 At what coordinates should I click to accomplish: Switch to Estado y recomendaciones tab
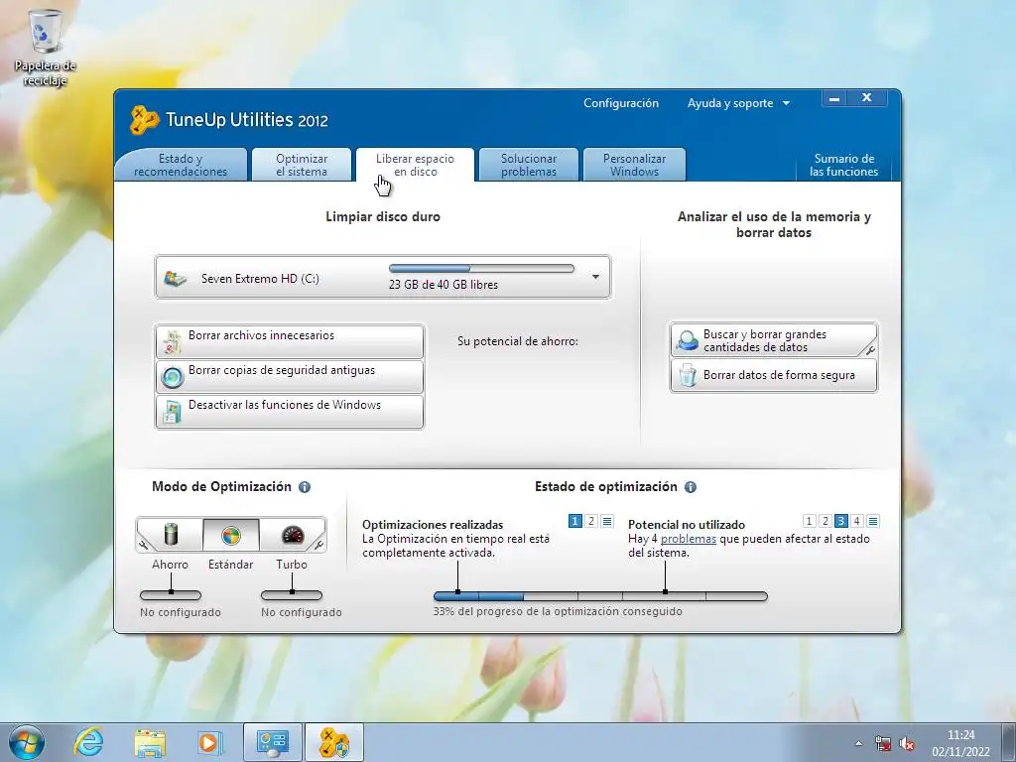point(181,165)
